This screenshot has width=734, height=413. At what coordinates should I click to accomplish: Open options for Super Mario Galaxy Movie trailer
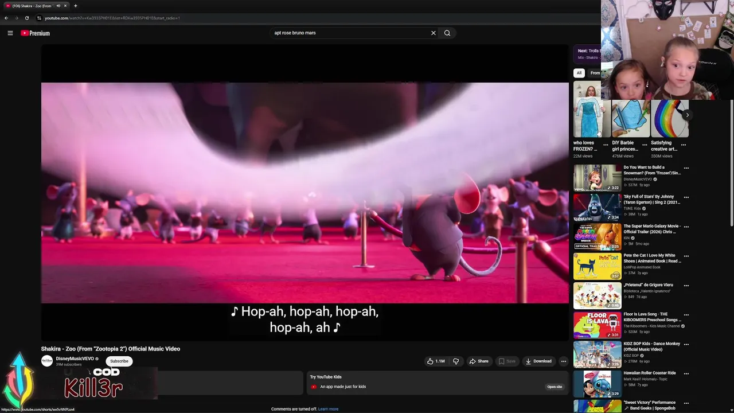[x=686, y=227]
